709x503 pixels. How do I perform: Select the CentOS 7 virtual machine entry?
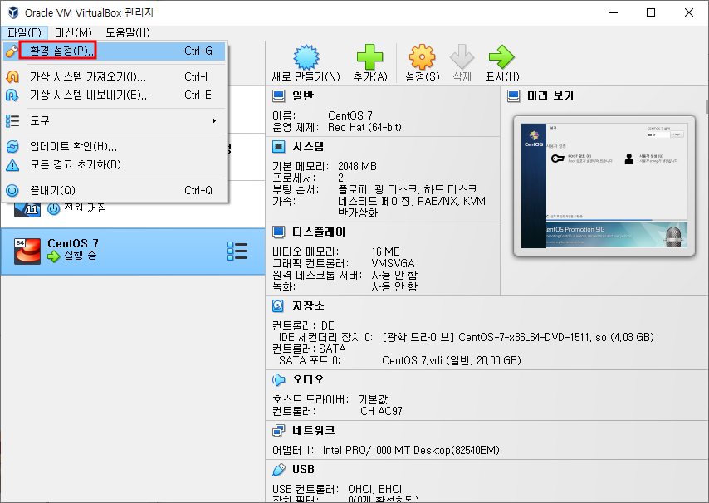tap(133, 251)
